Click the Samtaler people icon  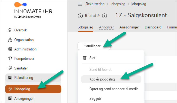click(10, 68)
